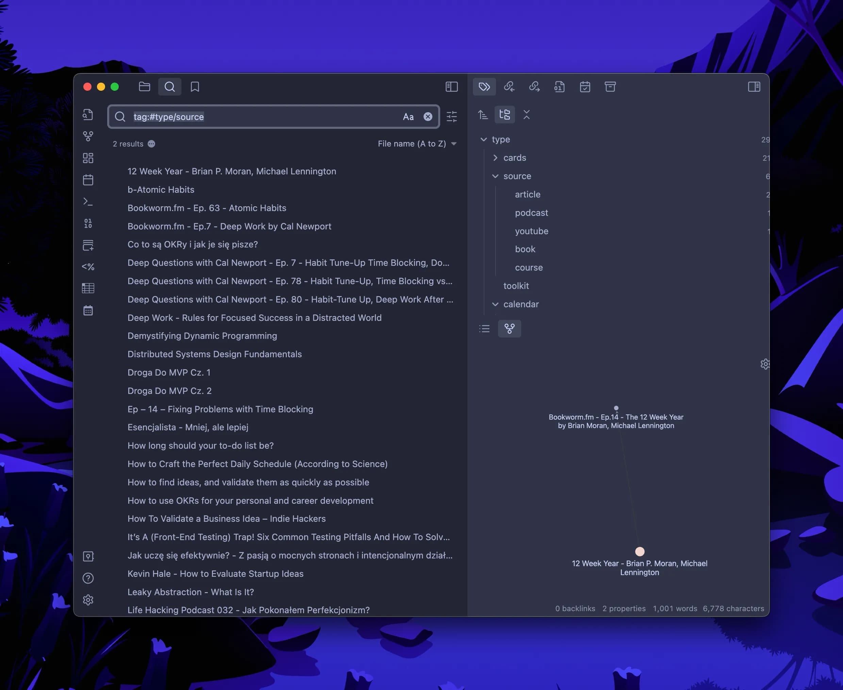Click the table ribbon icon

88,288
